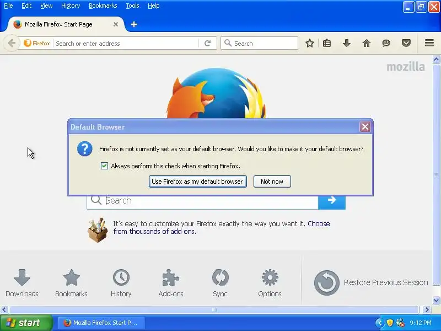Click Mozilla Firefox taskbar button

pyautogui.click(x=101, y=323)
